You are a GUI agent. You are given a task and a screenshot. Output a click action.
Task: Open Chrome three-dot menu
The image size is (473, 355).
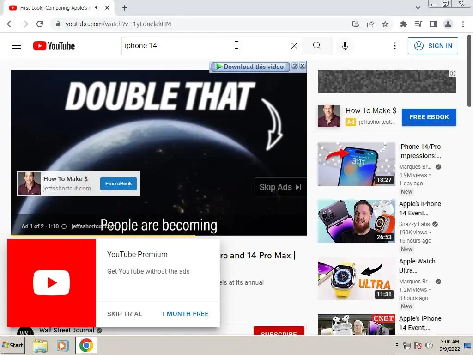point(463,24)
